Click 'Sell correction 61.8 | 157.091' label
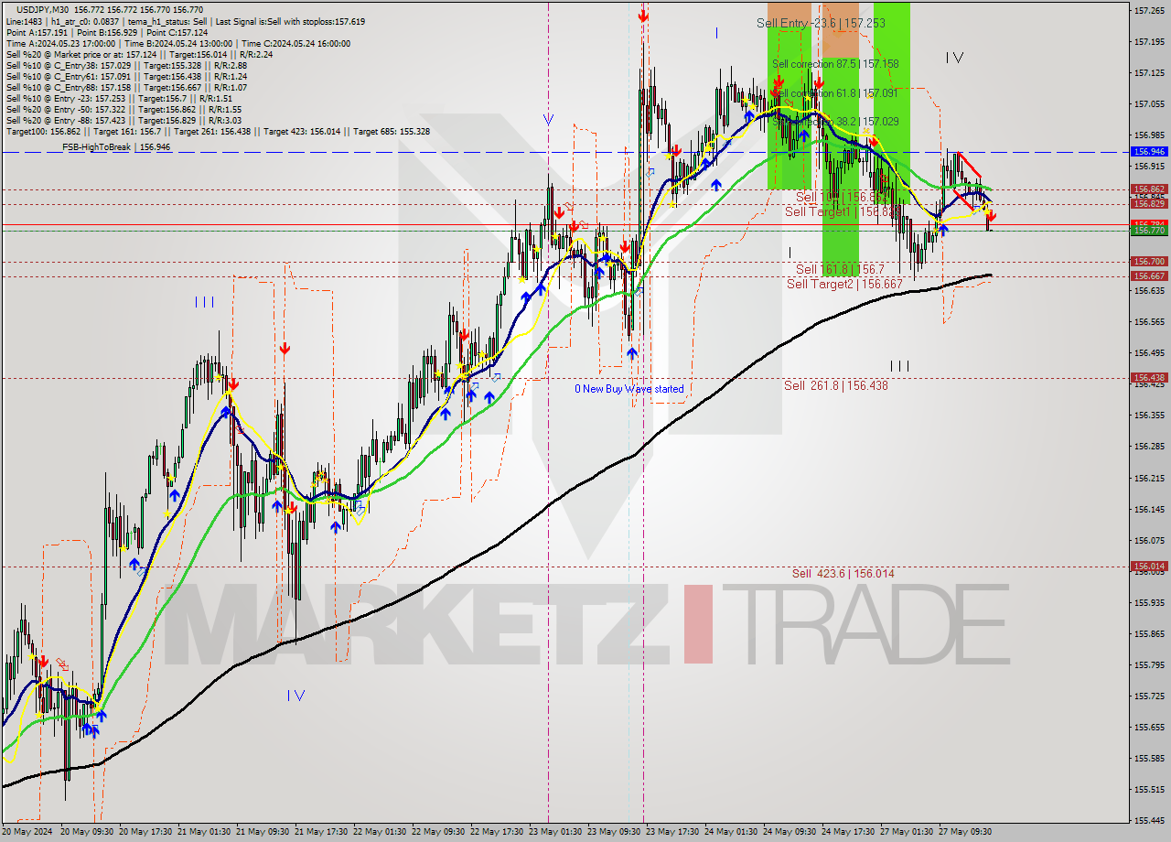Viewport: 1171px width, 842px height. [835, 93]
